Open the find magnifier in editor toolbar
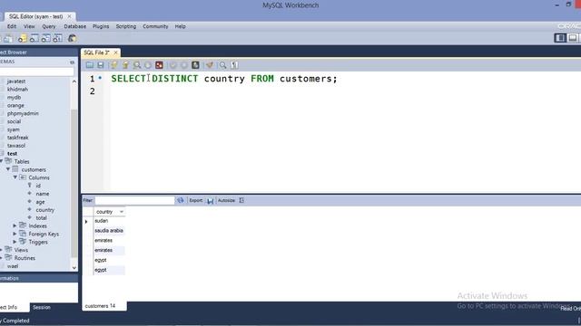This screenshot has width=581, height=326. [x=222, y=65]
